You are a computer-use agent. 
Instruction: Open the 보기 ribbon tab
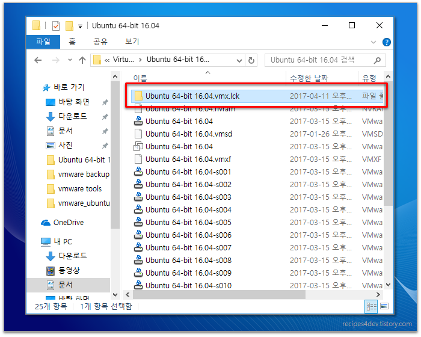click(x=132, y=42)
